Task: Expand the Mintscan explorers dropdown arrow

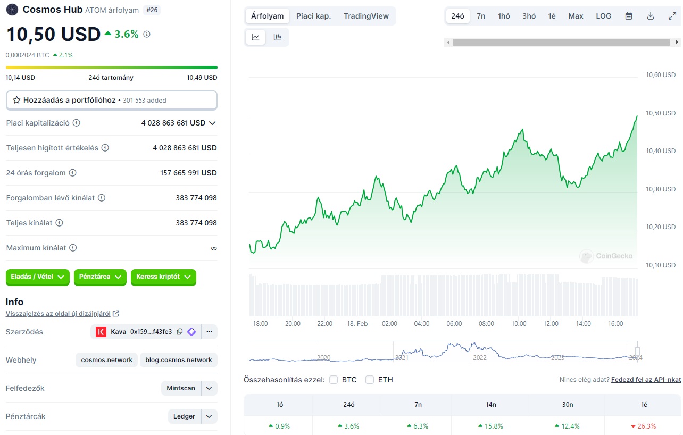Action: pyautogui.click(x=210, y=388)
